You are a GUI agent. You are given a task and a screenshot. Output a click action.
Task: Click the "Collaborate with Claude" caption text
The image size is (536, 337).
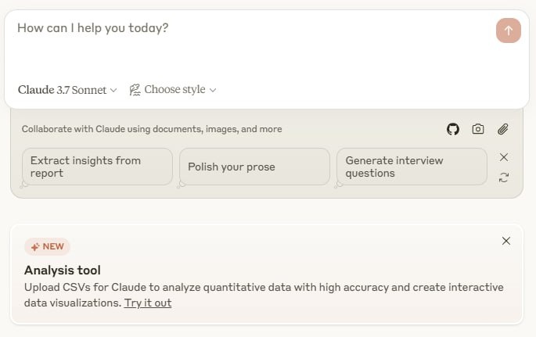tap(152, 129)
